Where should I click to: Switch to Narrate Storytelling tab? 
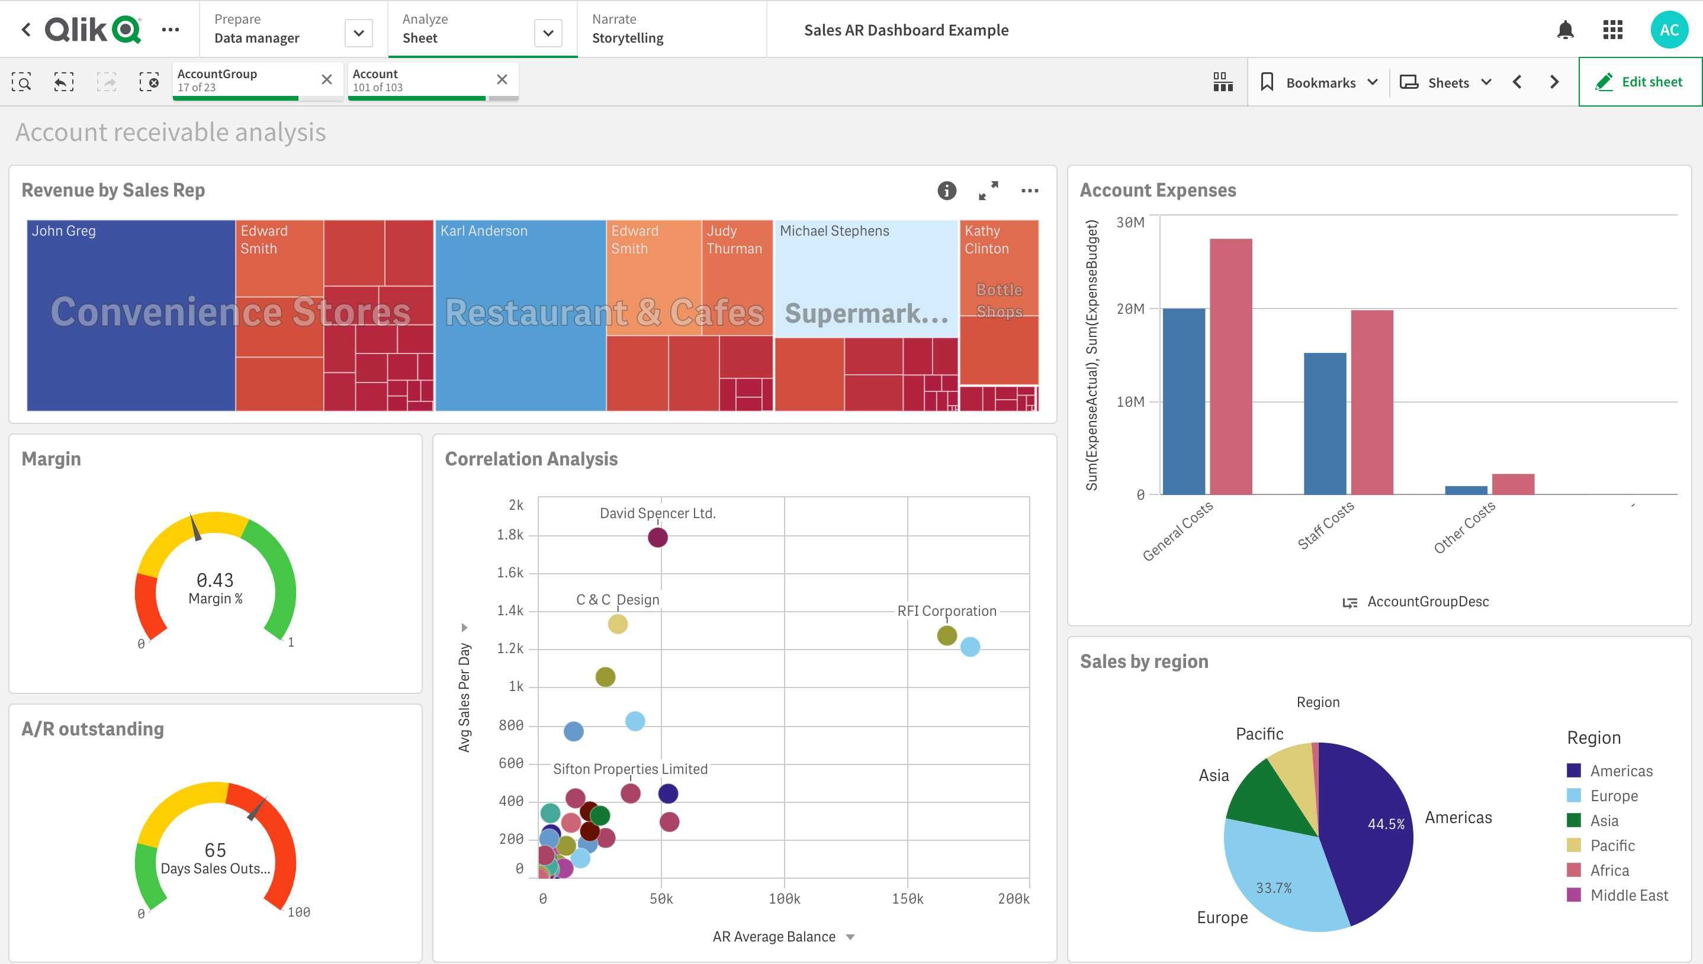628,29
